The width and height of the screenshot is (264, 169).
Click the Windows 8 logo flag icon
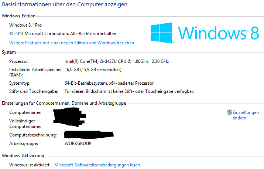pos(161,33)
